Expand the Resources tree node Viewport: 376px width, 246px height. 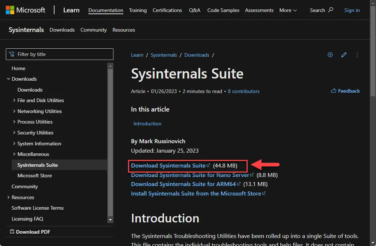(8, 197)
